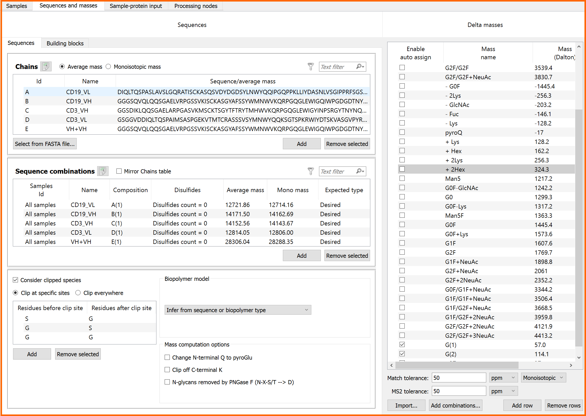Click Add button under Chains table
586x416 pixels.
pos(302,144)
